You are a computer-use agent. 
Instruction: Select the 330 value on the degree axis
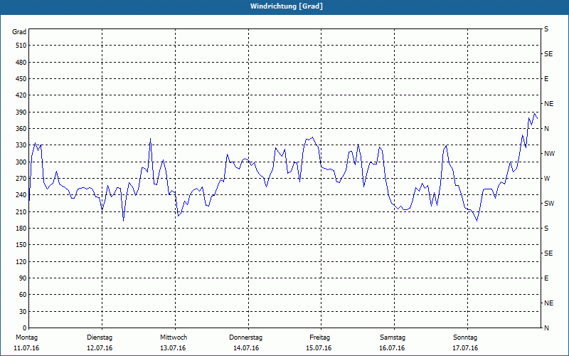click(21, 145)
